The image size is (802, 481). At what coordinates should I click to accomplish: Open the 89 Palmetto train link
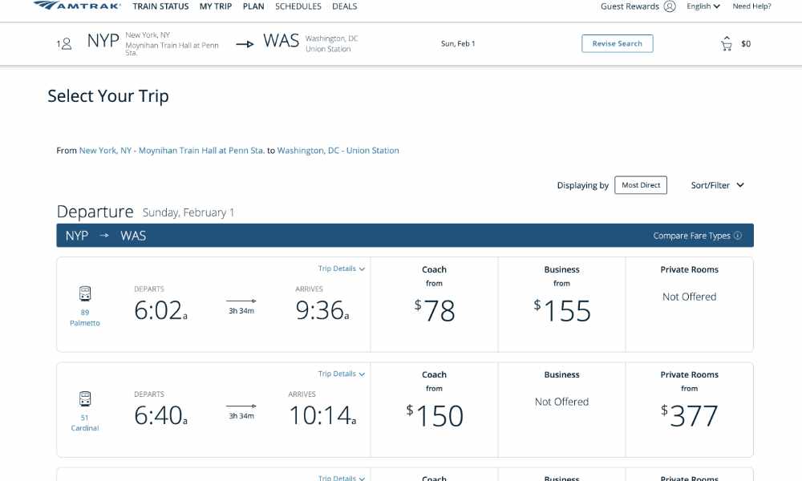(85, 317)
